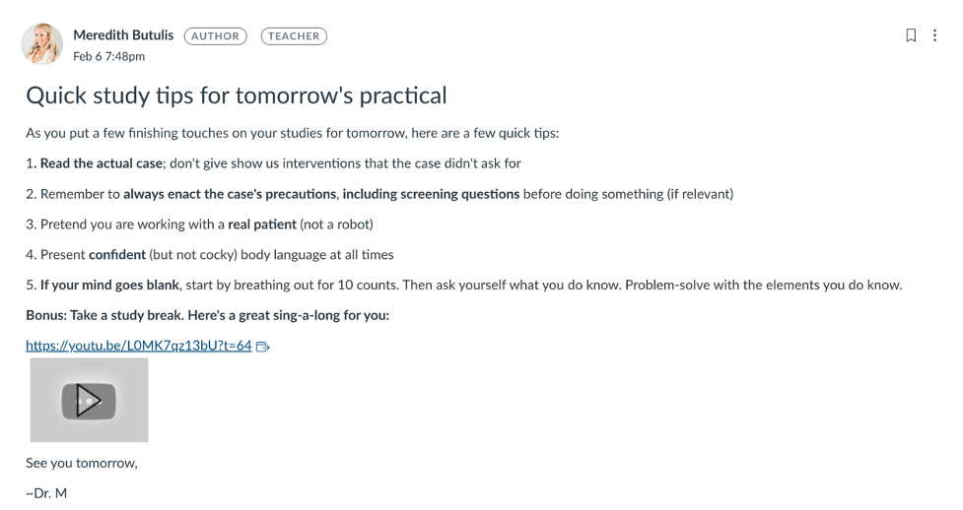This screenshot has height=510, width=963.
Task: Click the Feb 6 7:48pm timestamp
Action: pyautogui.click(x=108, y=56)
